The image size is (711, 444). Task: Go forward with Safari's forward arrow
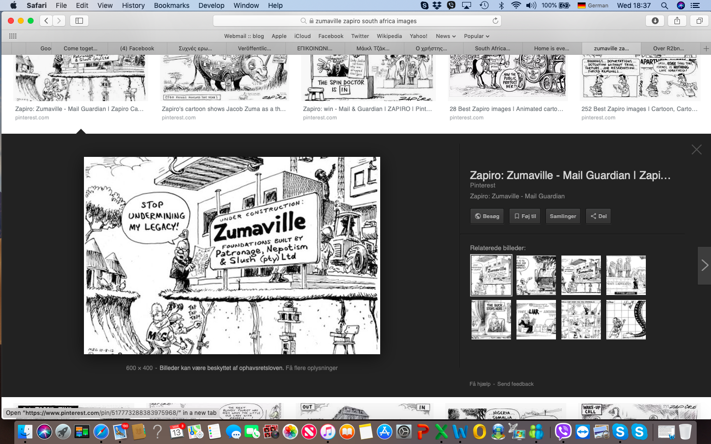[x=59, y=21]
